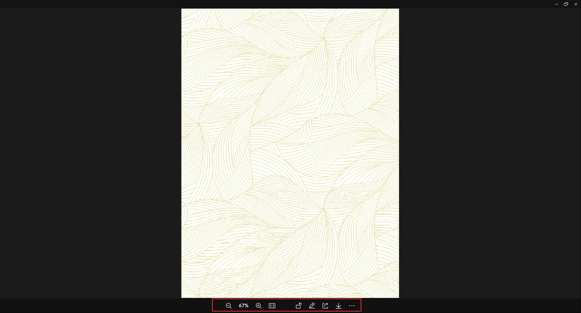This screenshot has height=313, width=581.
Task: Zoom in with the plus magnifier
Action: point(258,306)
